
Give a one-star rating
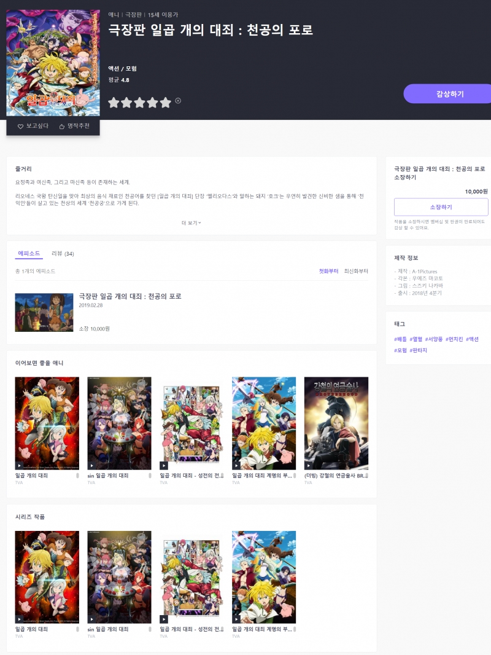click(114, 103)
